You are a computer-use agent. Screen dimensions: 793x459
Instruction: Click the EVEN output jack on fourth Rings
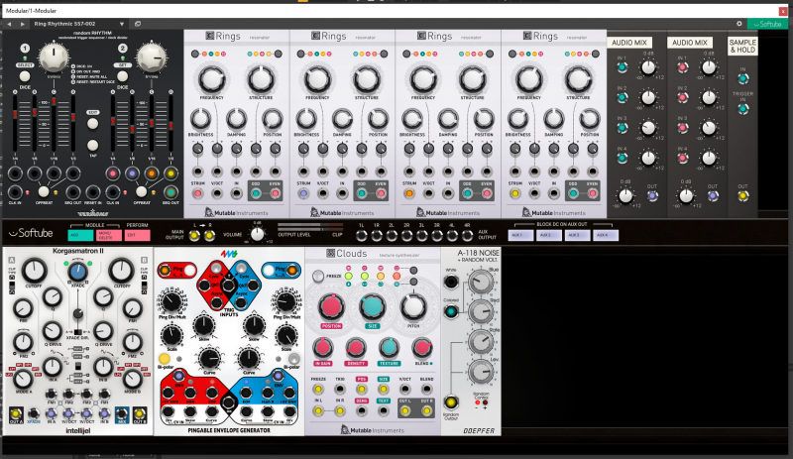592,193
